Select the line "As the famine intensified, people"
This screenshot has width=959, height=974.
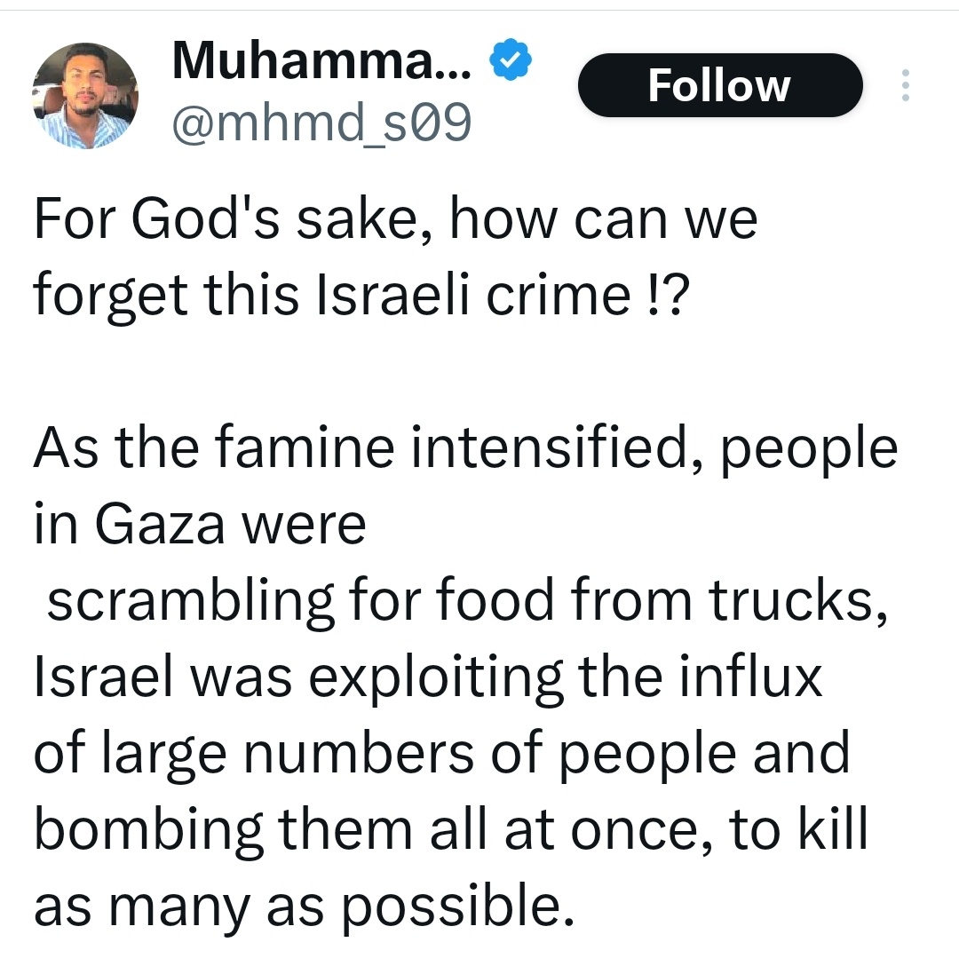pyautogui.click(x=465, y=447)
